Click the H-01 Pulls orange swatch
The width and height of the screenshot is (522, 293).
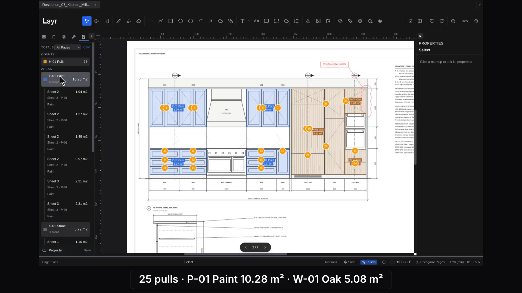pyautogui.click(x=45, y=62)
